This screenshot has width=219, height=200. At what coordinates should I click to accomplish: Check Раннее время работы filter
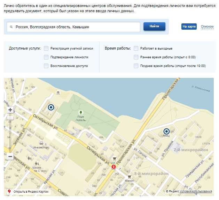pos(136,57)
